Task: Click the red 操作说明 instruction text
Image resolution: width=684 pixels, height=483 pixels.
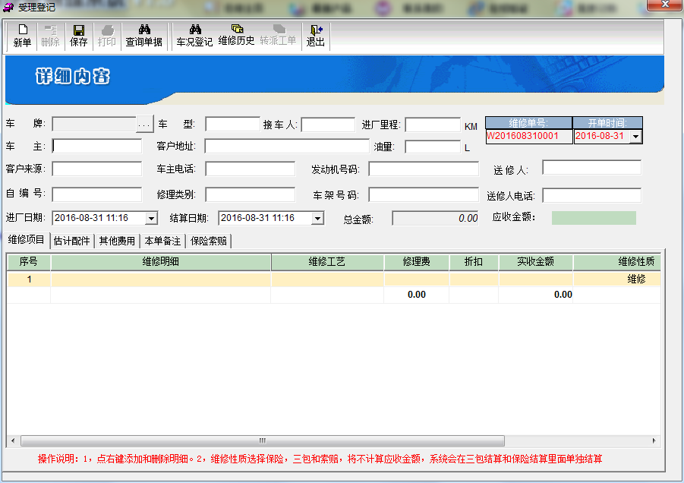Action: point(320,459)
